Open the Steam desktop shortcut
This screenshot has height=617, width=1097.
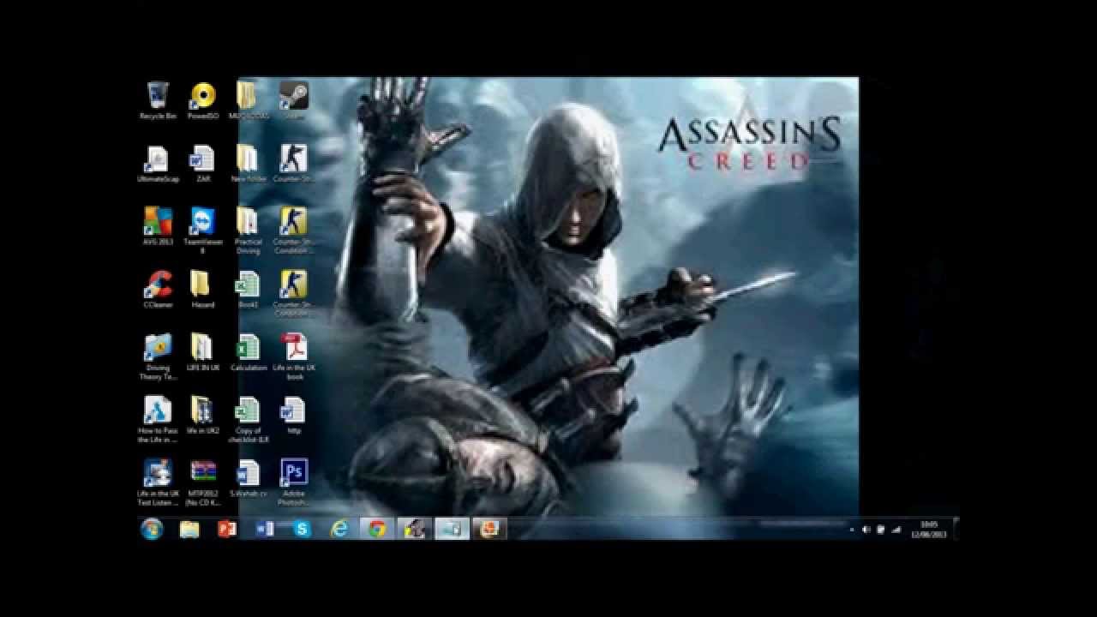(x=294, y=100)
